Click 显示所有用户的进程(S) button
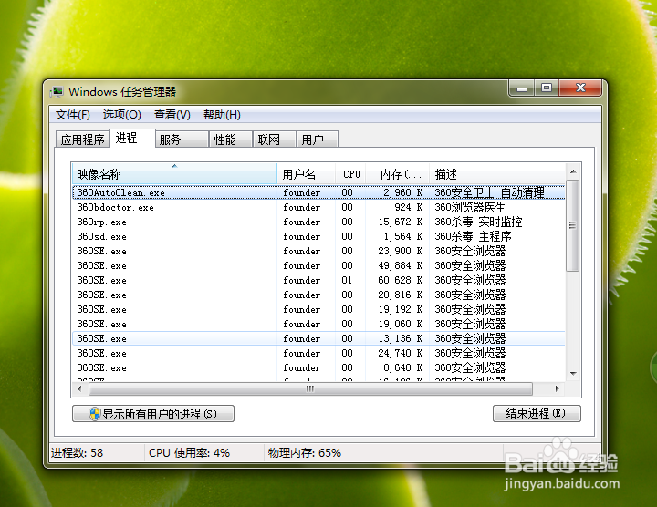 [153, 414]
